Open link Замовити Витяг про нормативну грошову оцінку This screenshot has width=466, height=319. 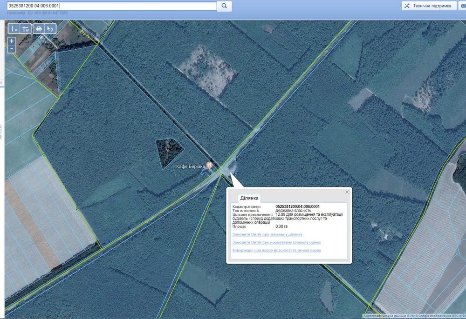pyautogui.click(x=276, y=243)
